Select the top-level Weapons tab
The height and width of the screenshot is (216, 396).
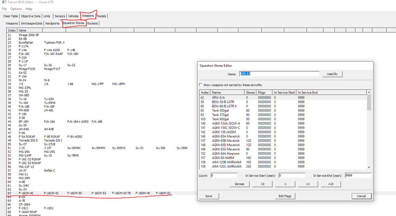pos(88,15)
